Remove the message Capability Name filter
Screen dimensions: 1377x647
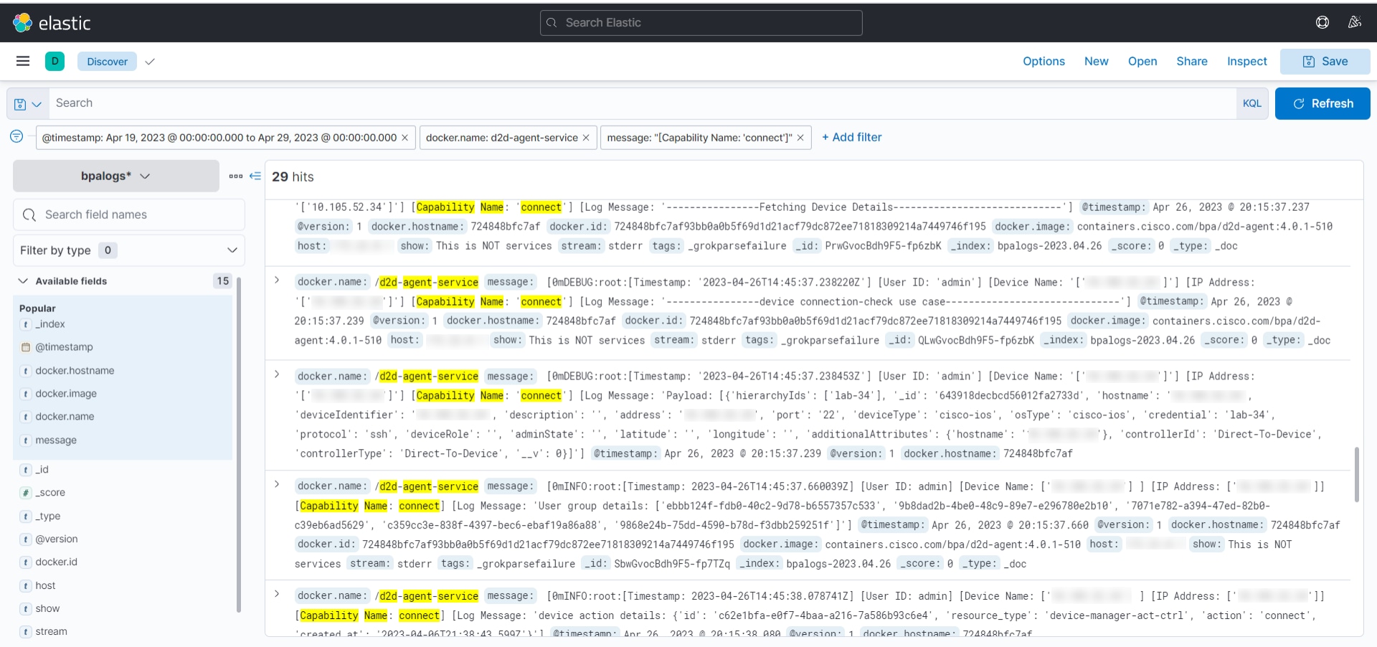click(x=800, y=138)
